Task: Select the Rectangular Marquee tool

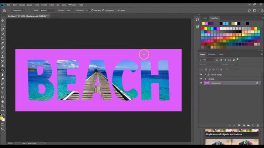Action: [x=2, y=25]
